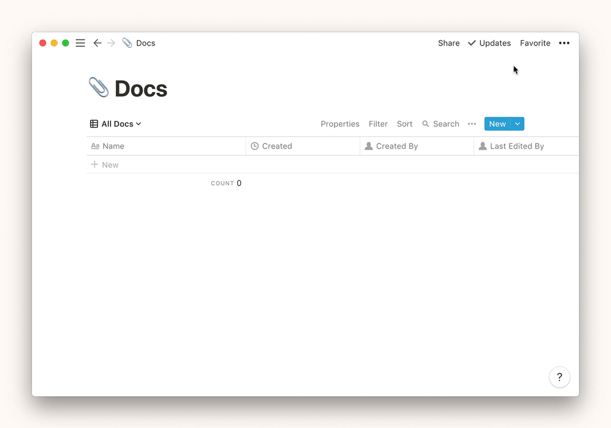Click the paperclip icon in breadcrumb
This screenshot has width=611, height=428.
coord(127,43)
